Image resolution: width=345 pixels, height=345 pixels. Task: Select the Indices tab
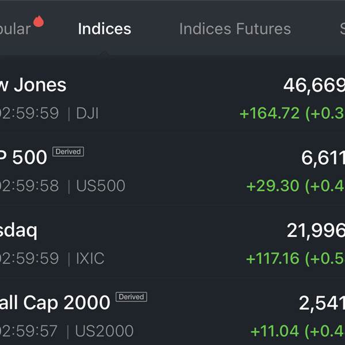[x=105, y=29]
